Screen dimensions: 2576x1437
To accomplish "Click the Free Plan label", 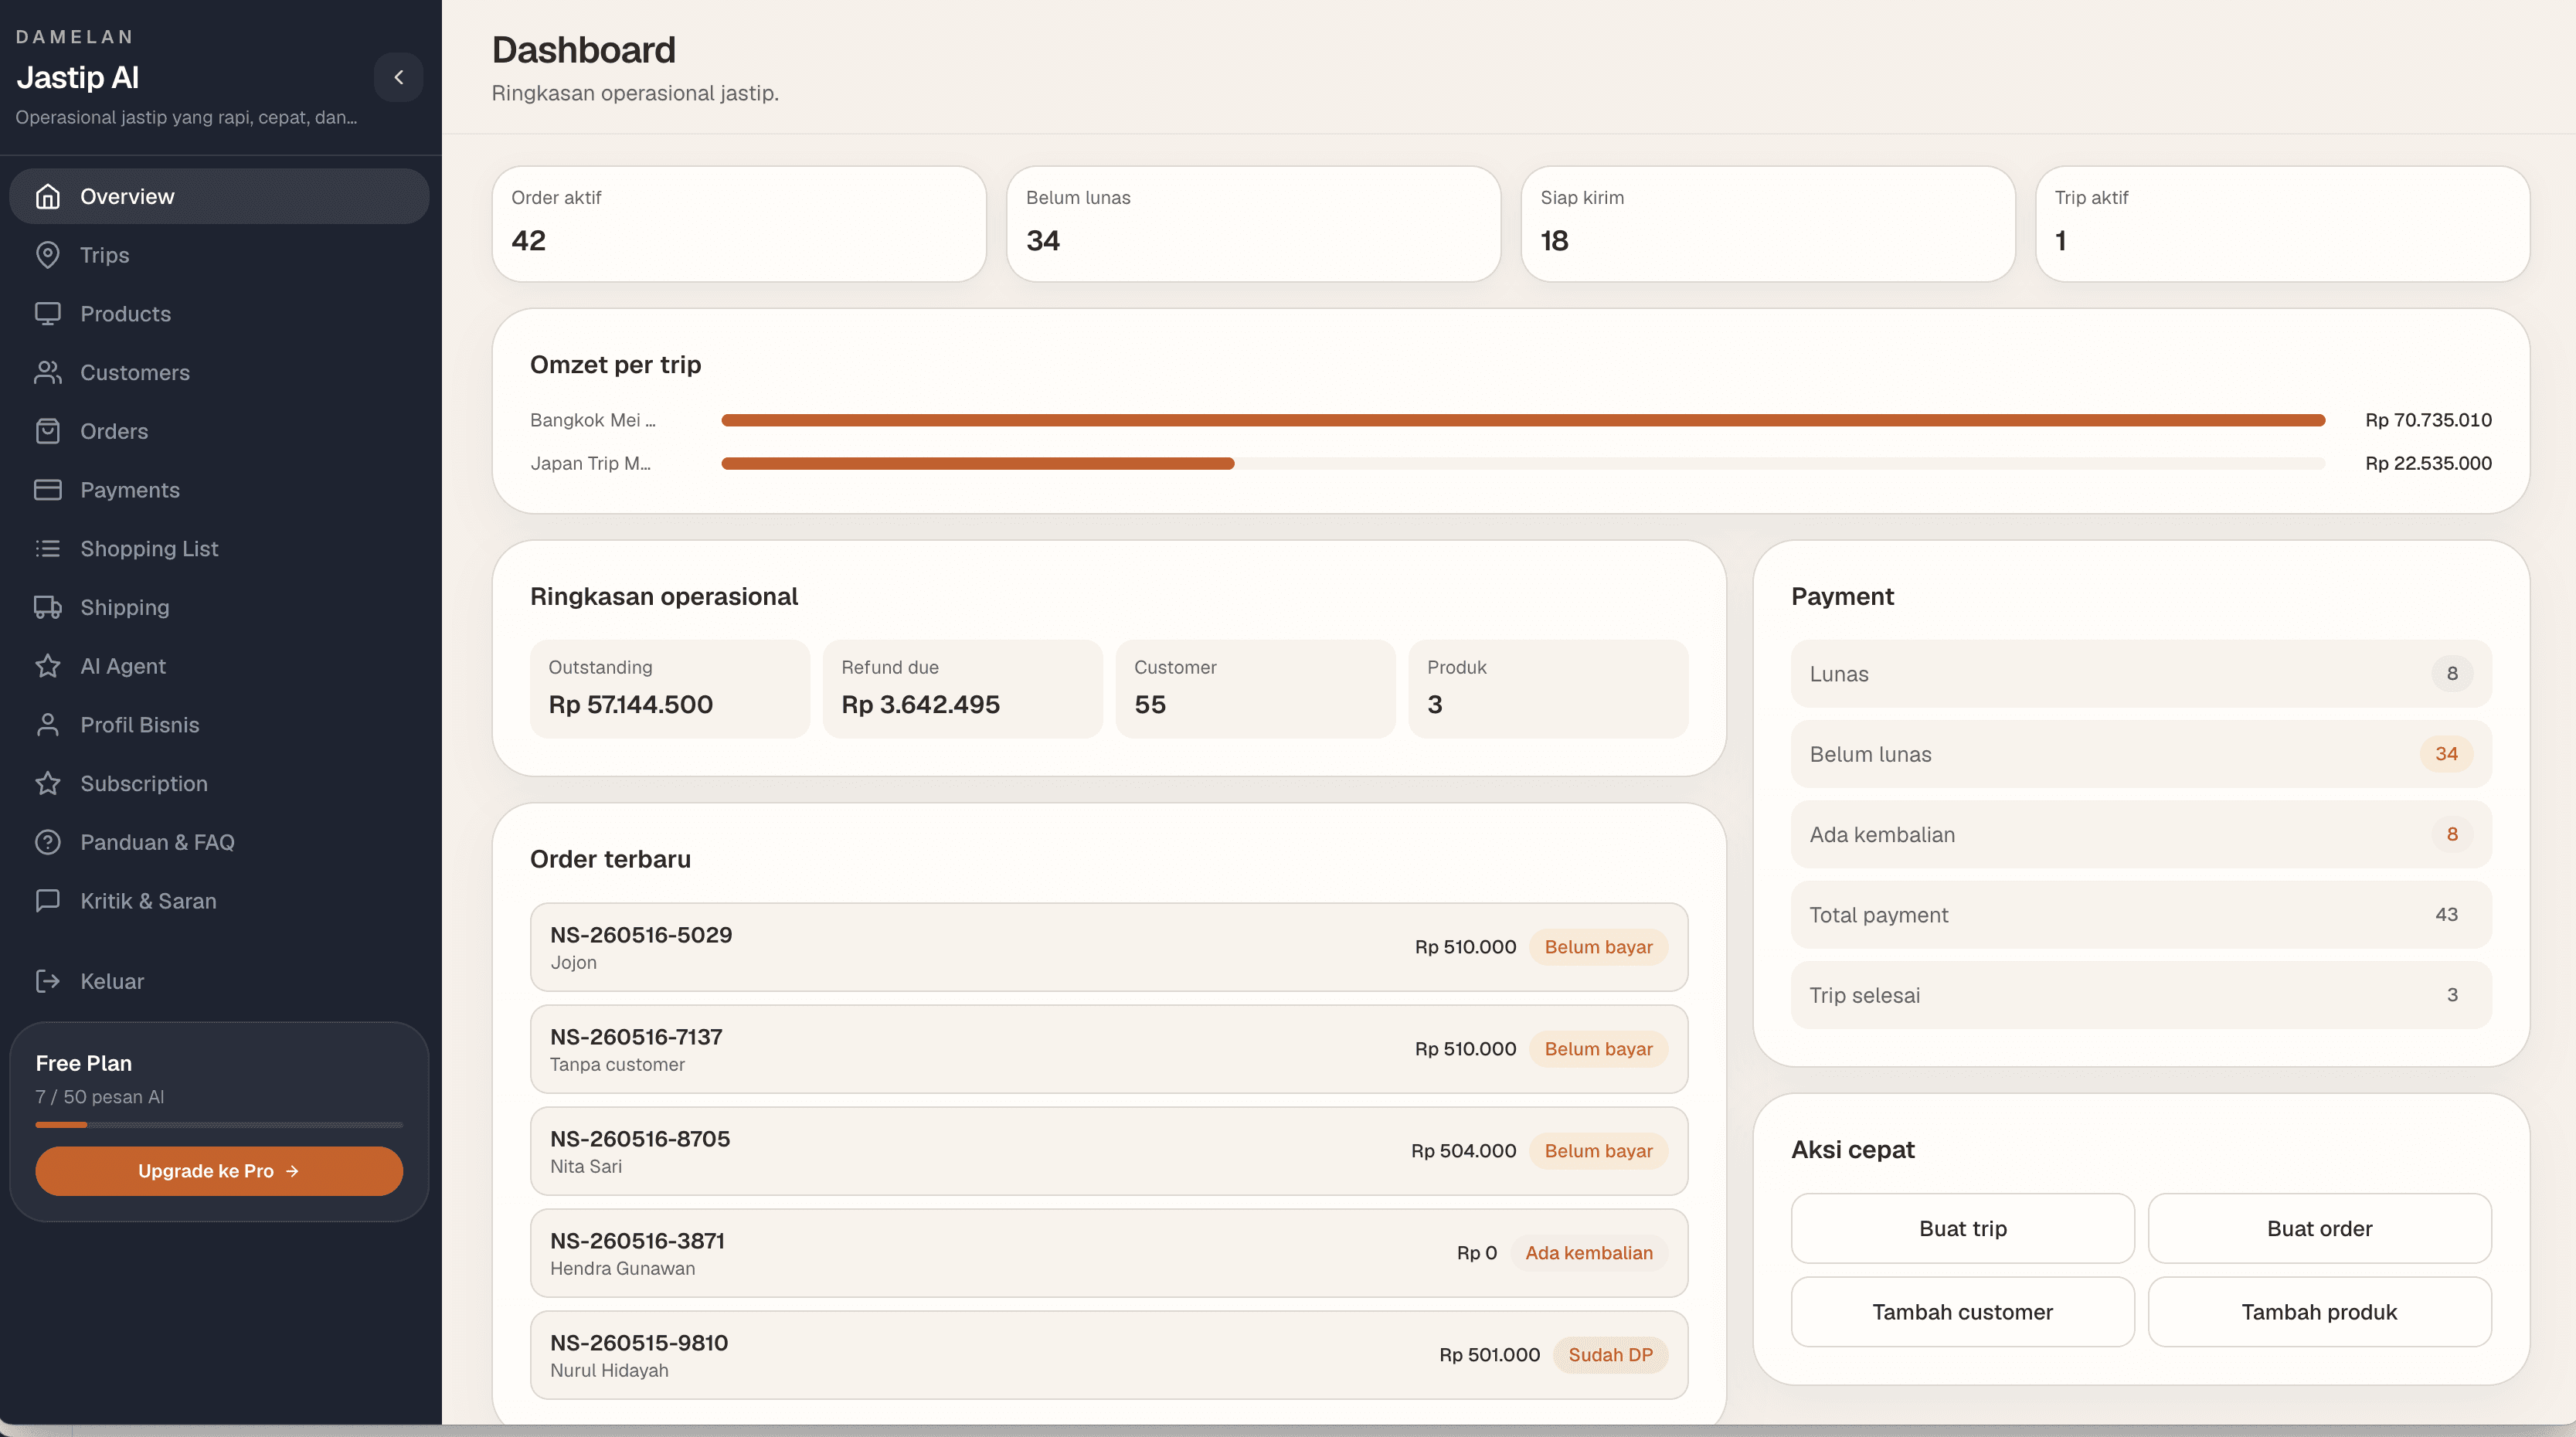I will (84, 1063).
